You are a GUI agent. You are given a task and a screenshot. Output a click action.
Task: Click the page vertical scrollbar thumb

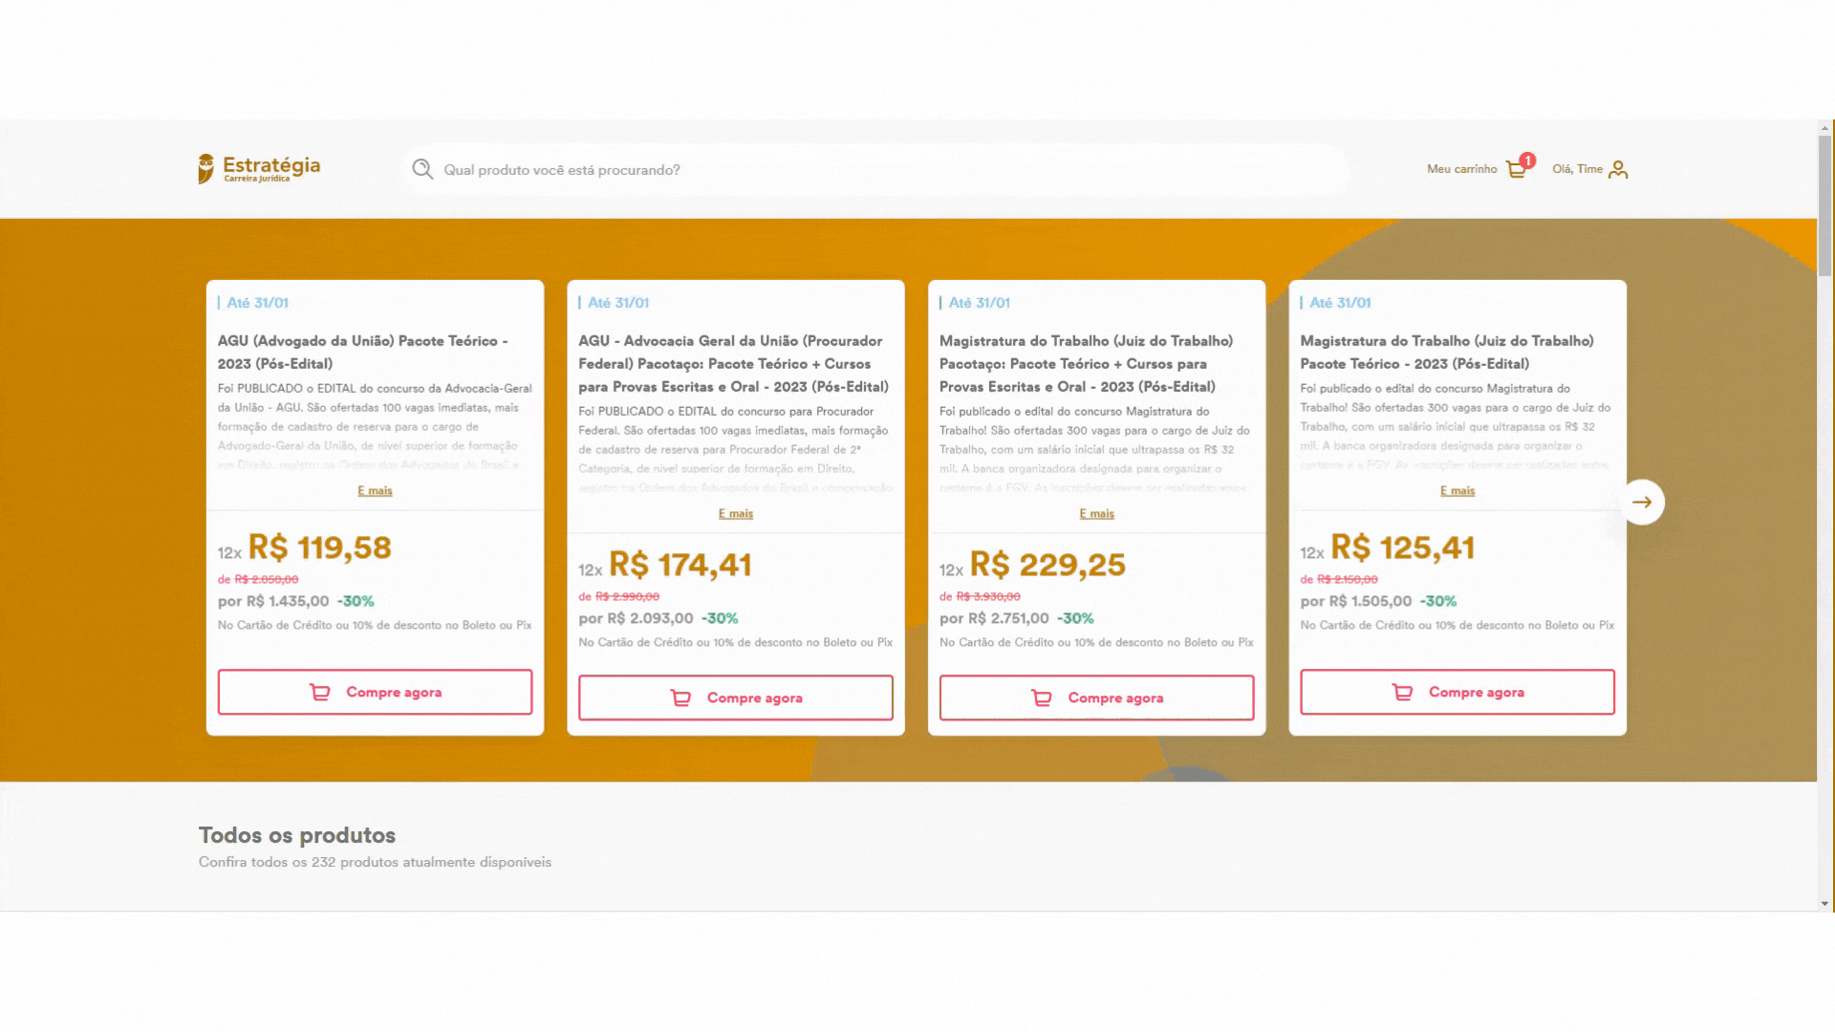pos(1825,205)
